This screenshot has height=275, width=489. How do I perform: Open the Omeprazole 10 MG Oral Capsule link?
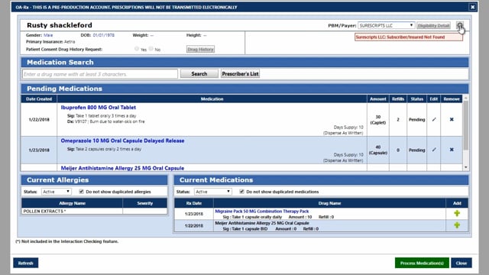click(x=122, y=141)
